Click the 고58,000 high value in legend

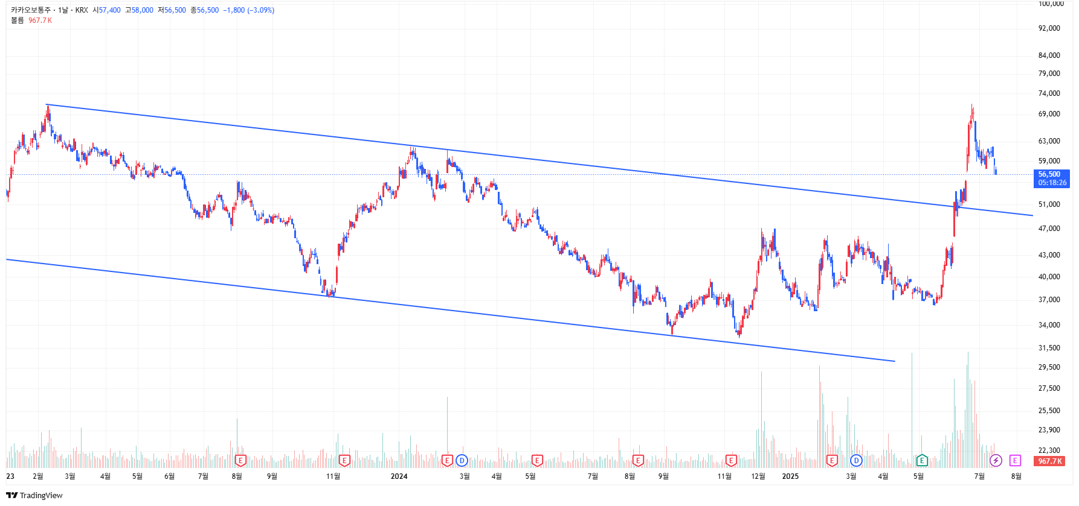(x=140, y=10)
